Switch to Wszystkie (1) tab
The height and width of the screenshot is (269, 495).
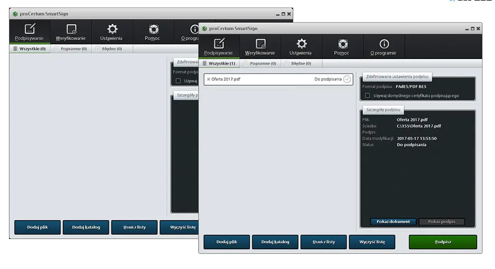pos(219,63)
